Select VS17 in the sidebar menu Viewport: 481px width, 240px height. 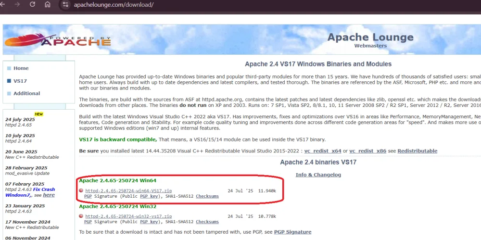(20, 81)
